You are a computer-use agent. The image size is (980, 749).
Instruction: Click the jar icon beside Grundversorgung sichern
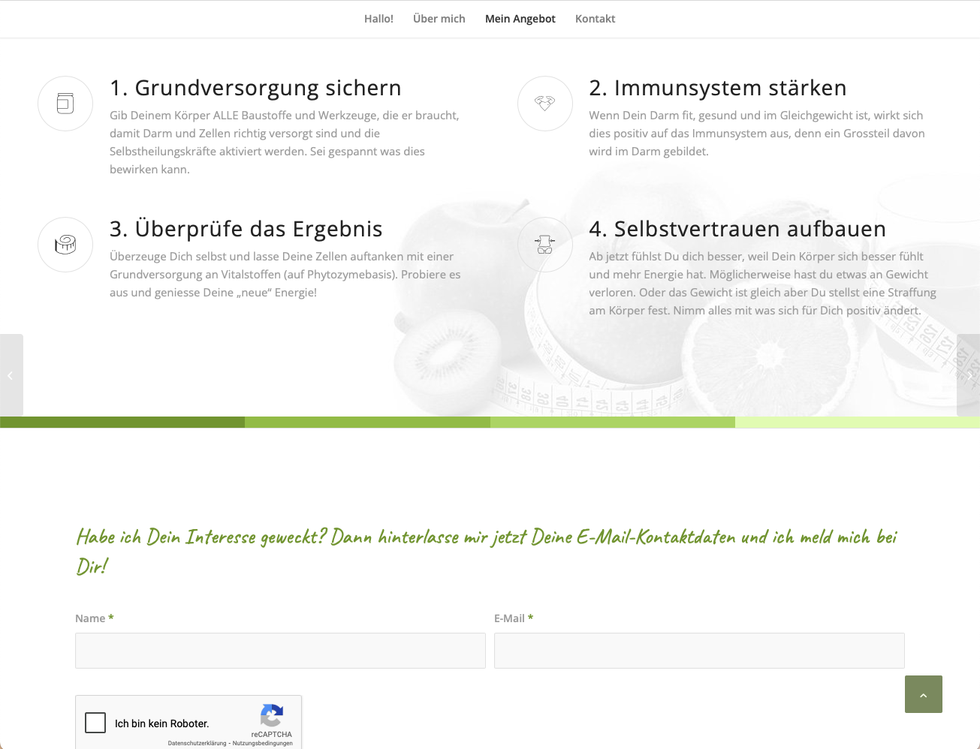(65, 104)
